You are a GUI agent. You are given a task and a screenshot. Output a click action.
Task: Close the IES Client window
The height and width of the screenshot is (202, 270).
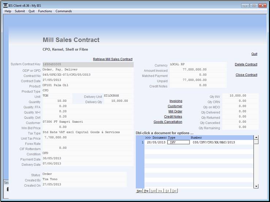pyautogui.click(x=263, y=6)
